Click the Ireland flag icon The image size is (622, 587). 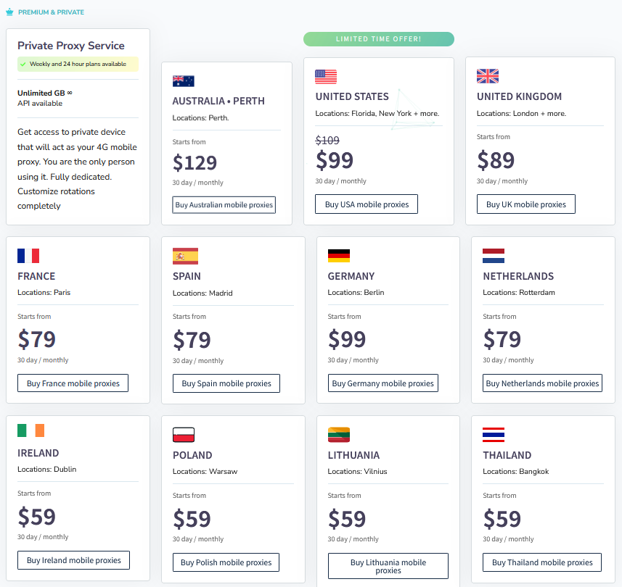[31, 430]
